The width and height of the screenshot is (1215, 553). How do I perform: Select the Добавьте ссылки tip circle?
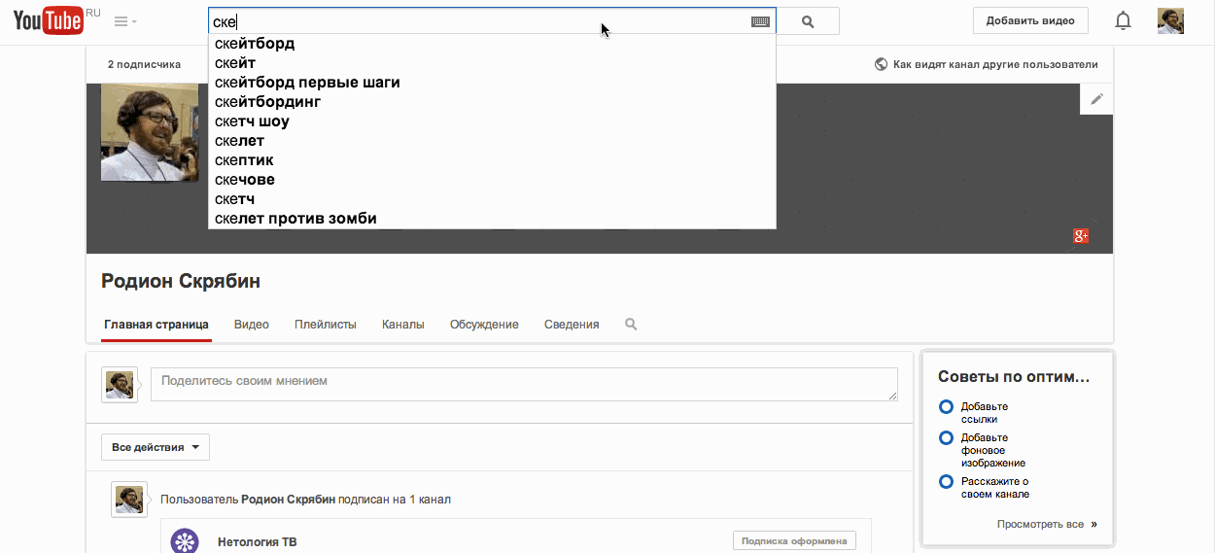point(946,407)
